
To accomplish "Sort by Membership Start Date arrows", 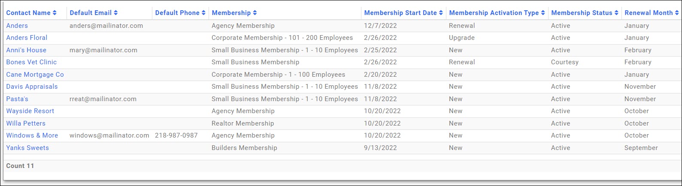I will 441,13.
